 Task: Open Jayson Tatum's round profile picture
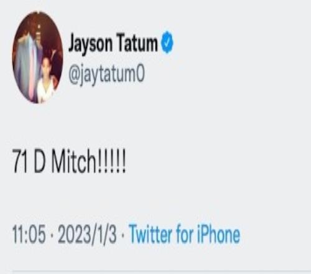click(x=37, y=57)
